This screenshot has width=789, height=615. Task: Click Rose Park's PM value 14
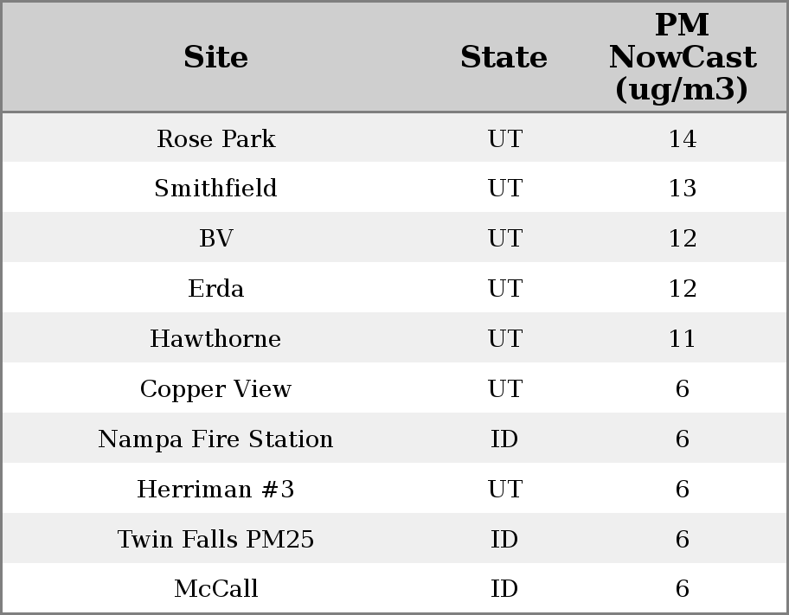point(682,138)
